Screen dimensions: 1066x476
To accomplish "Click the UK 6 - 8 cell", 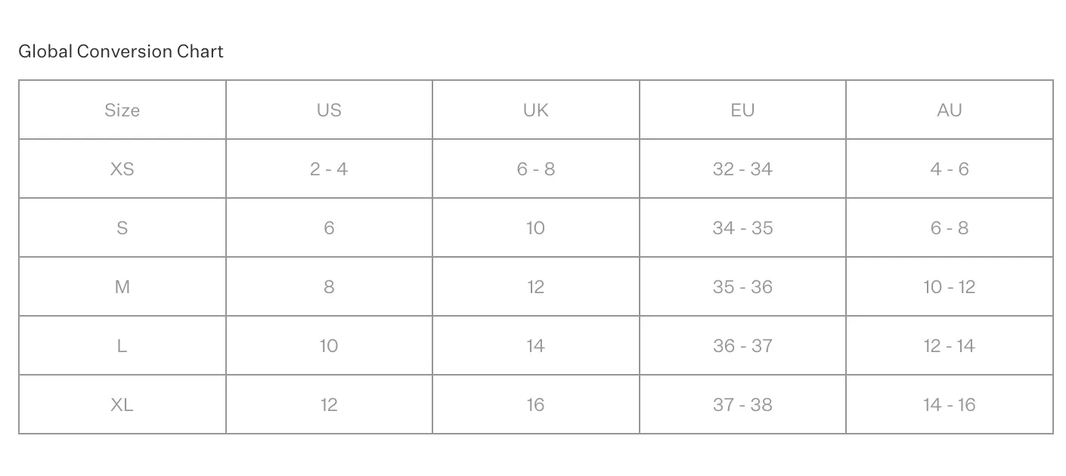I will click(x=536, y=169).
